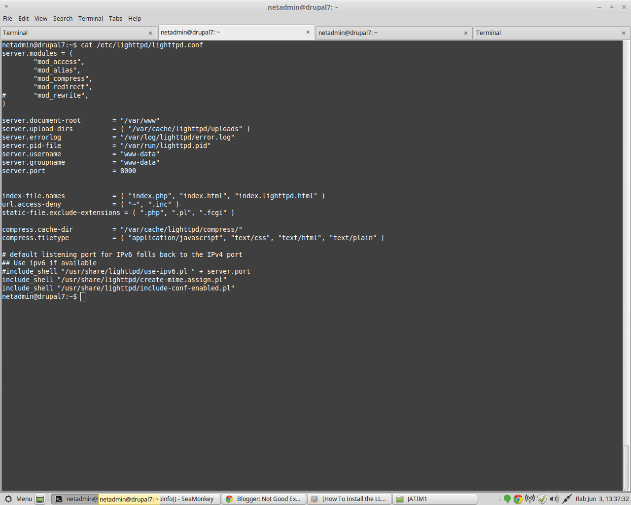The height and width of the screenshot is (505, 631).
Task: Close the active netadmin@drupal7 tab
Action: 308,32
